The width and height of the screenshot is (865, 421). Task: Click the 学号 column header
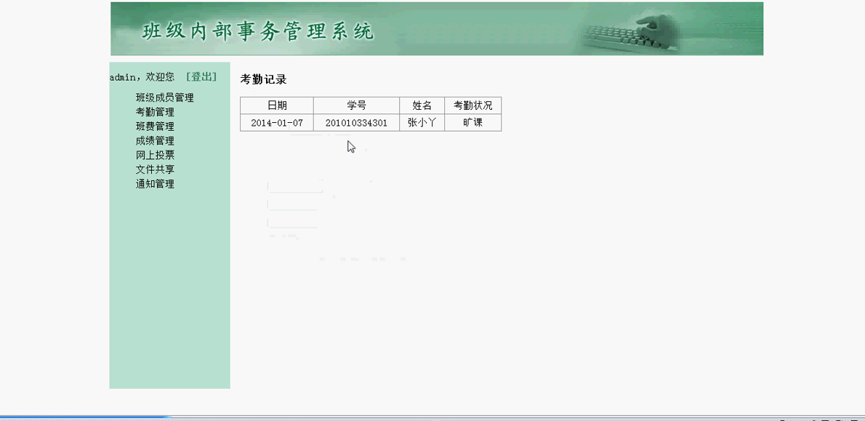tap(356, 105)
